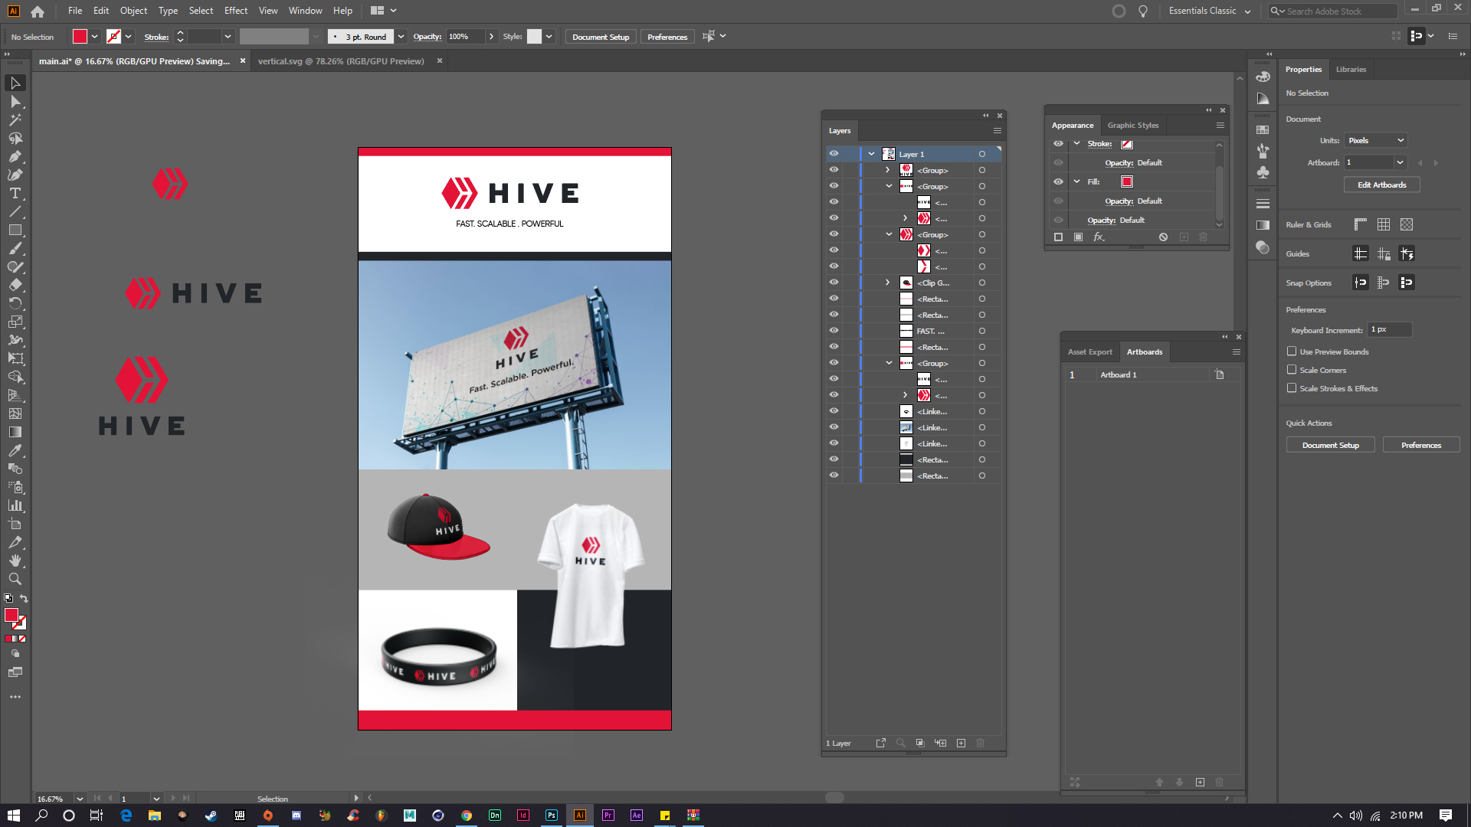The height and width of the screenshot is (827, 1471).
Task: Click Preferences in control bar
Action: pos(667,37)
